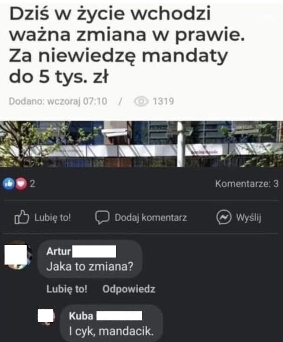Like Artur's comment with Lubię to!
The image size is (283, 342).
tap(67, 289)
